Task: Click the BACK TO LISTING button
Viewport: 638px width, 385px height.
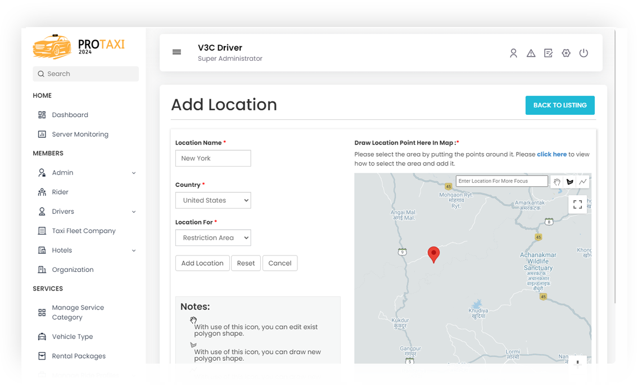Action: (x=560, y=105)
